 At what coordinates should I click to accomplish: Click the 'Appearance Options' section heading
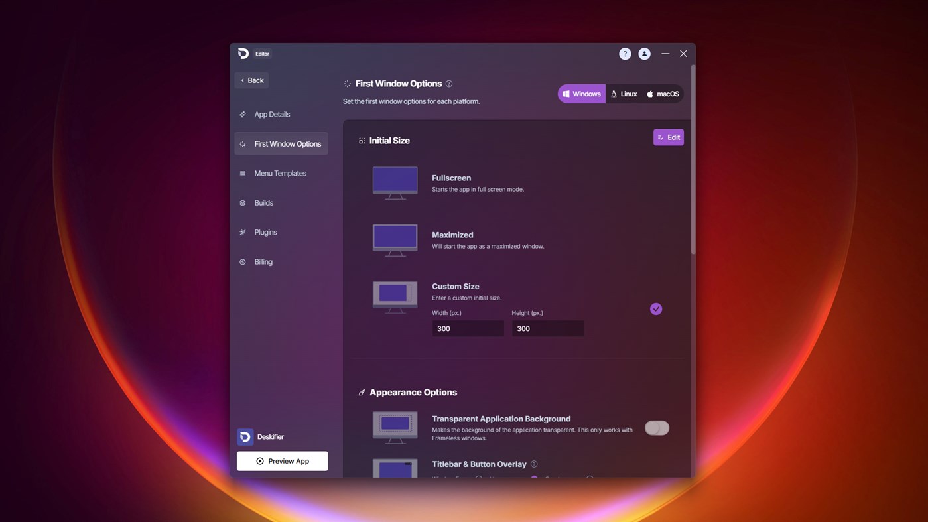[x=413, y=393]
